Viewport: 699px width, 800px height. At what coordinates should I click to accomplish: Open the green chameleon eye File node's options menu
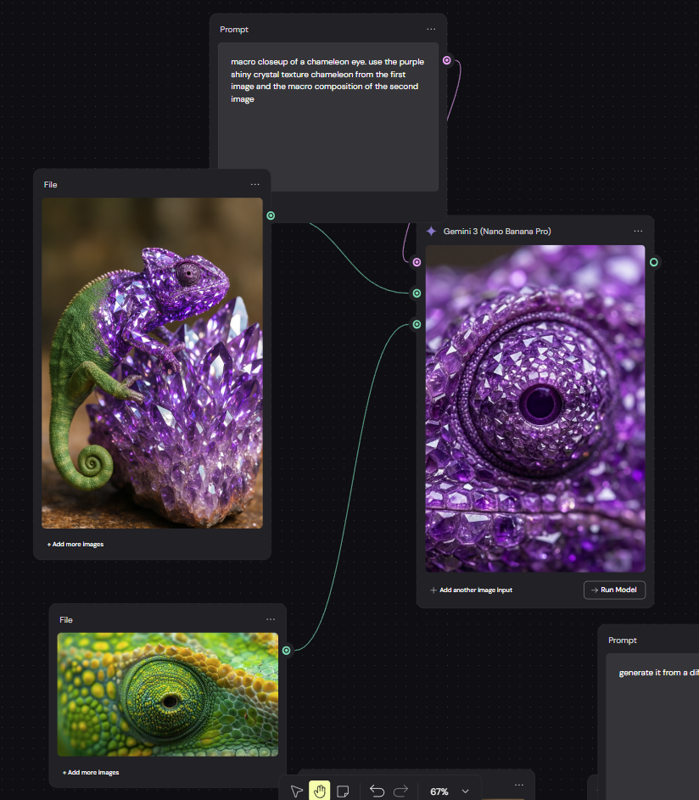(x=271, y=619)
